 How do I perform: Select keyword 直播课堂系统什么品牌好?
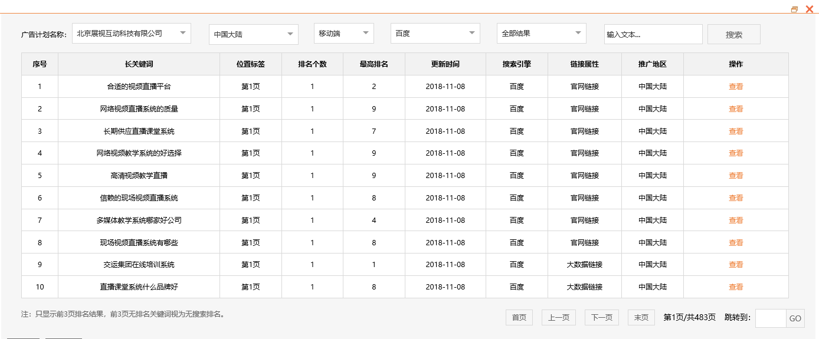pyautogui.click(x=139, y=287)
